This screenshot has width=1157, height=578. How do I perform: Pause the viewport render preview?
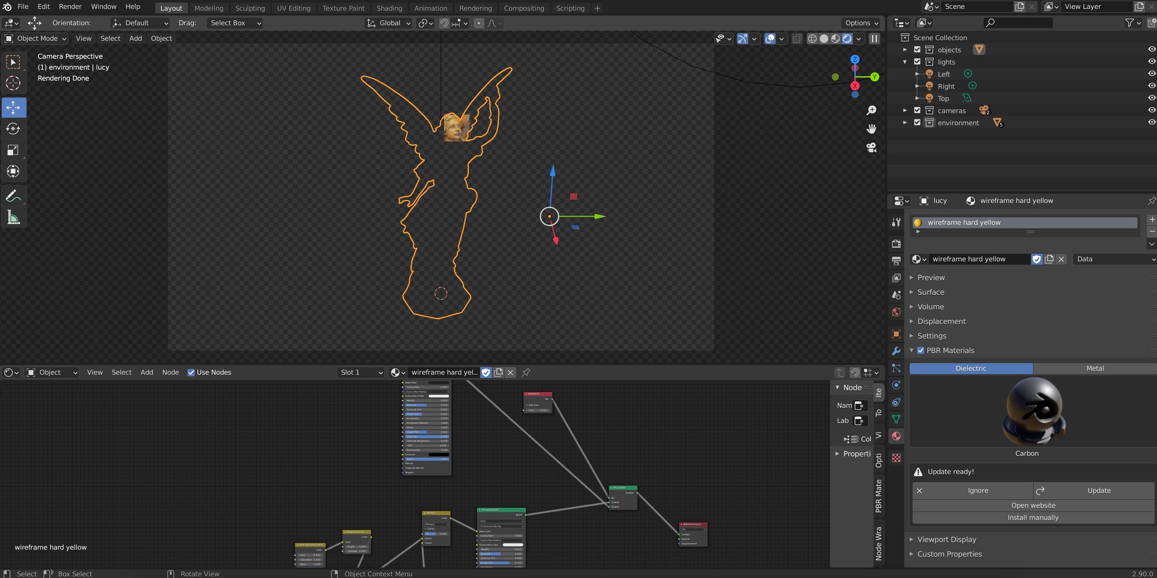tap(874, 39)
